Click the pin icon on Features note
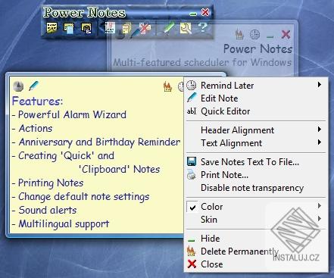The height and width of the screenshot is (278, 334). [x=18, y=86]
